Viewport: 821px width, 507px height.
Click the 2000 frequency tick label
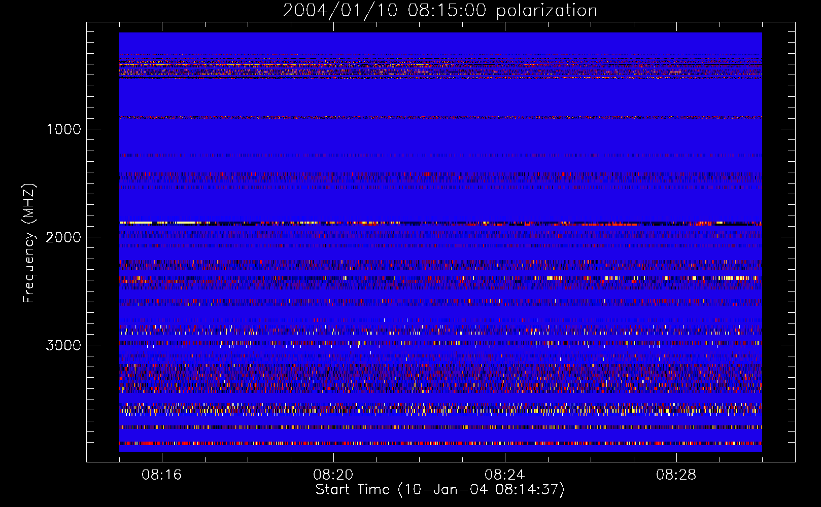[63, 237]
